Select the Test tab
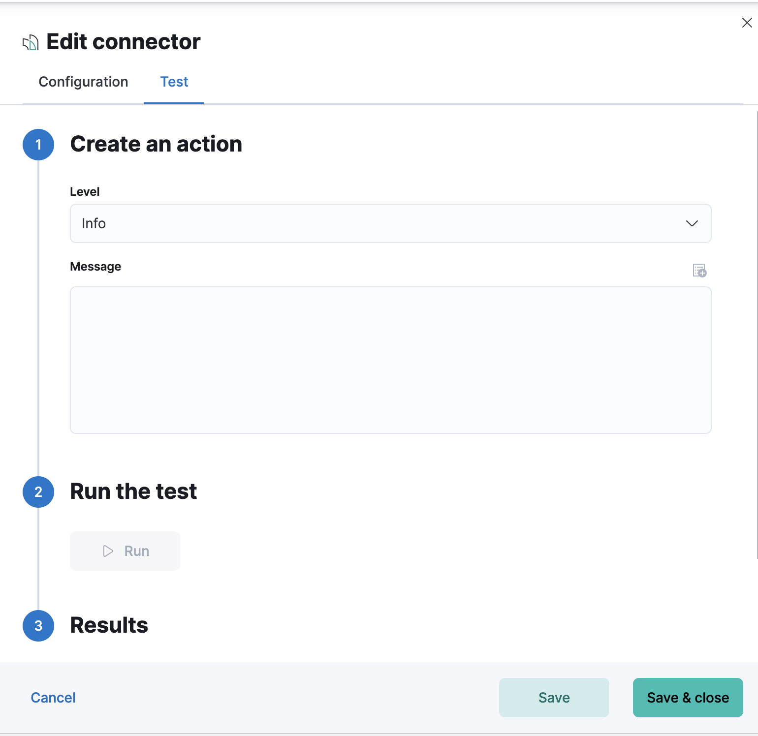 174,82
